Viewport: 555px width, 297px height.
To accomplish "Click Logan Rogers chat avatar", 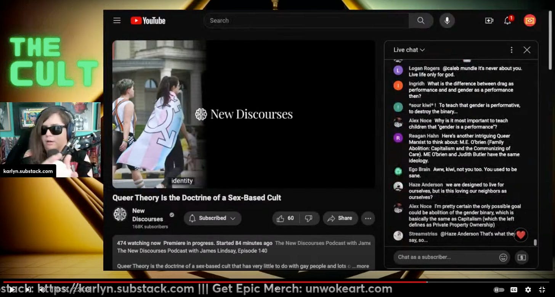I will (x=398, y=70).
